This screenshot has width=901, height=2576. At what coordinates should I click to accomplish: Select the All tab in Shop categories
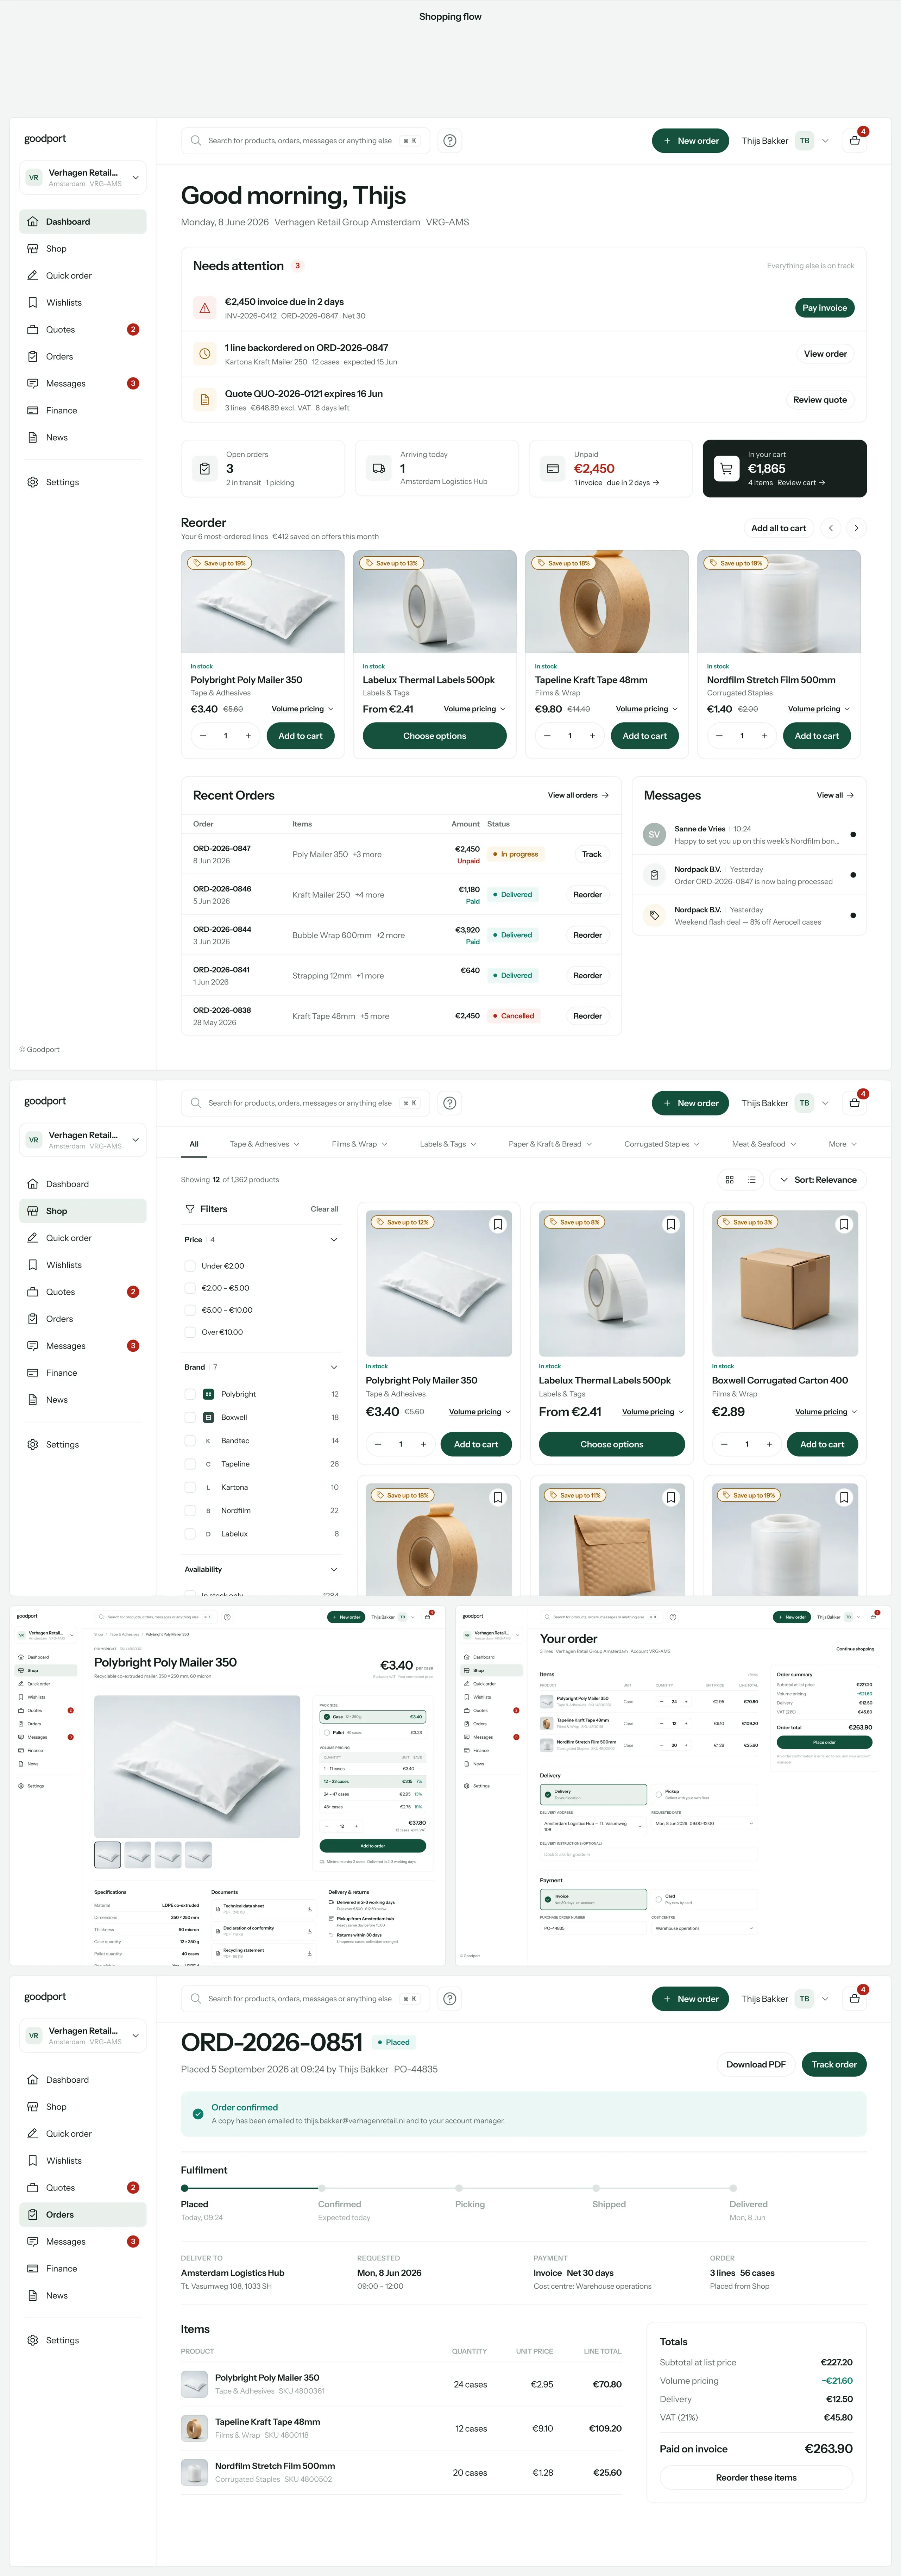tap(194, 1144)
